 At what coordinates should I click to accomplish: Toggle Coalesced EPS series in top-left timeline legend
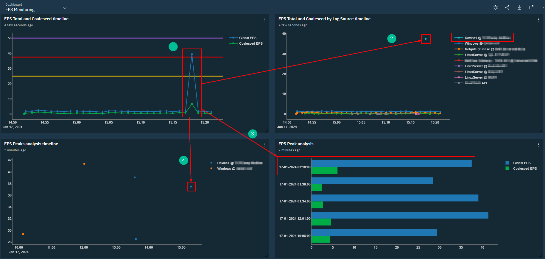(246, 43)
